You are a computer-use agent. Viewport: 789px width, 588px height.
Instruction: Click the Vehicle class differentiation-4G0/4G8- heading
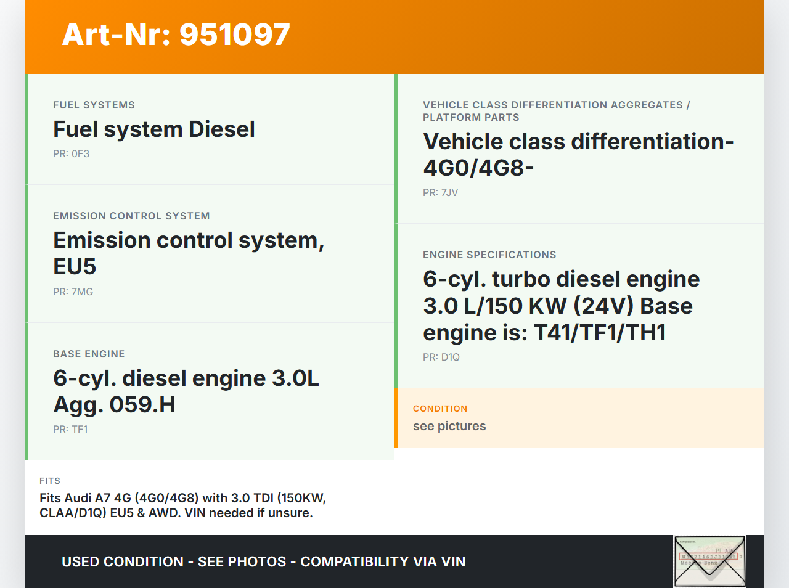(578, 155)
